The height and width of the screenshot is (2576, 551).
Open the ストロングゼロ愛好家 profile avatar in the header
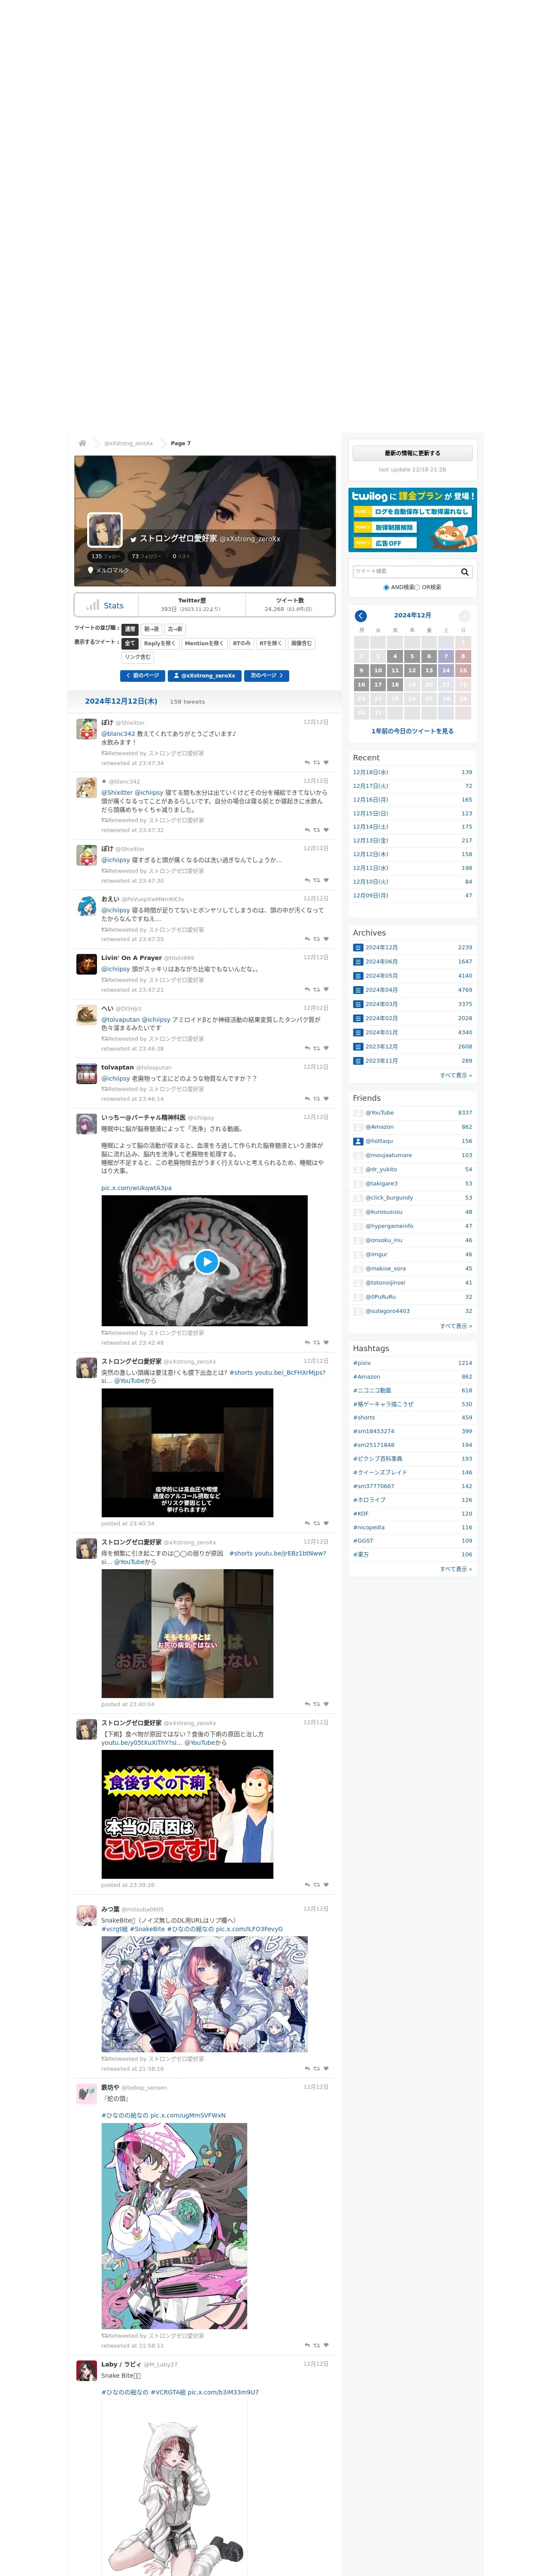tap(105, 530)
